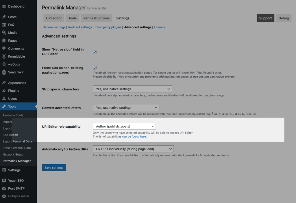This screenshot has width=296, height=203.
Task: Click the Users person icon
Action: coord(4,98)
